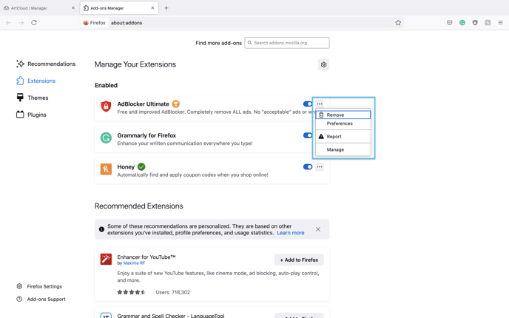Switch to the ArtCloud Manager tab
Screen dimensions: 509x318
click(39, 8)
